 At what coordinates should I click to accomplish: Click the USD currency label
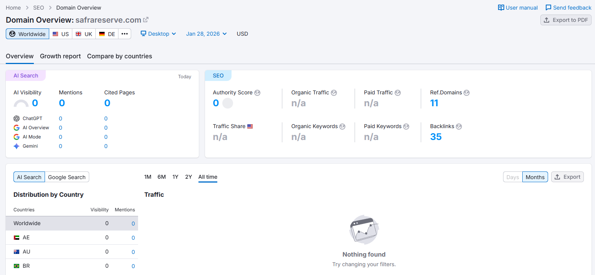point(242,34)
